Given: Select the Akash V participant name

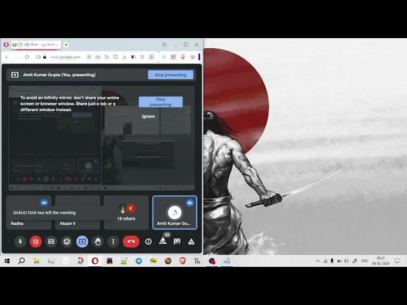Looking at the screenshot, I should [x=67, y=223].
